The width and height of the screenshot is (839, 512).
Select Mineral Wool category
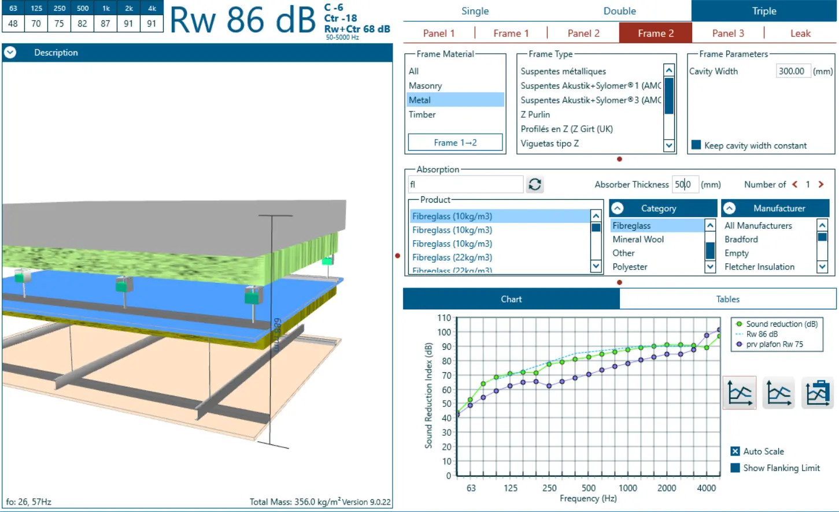pyautogui.click(x=638, y=240)
